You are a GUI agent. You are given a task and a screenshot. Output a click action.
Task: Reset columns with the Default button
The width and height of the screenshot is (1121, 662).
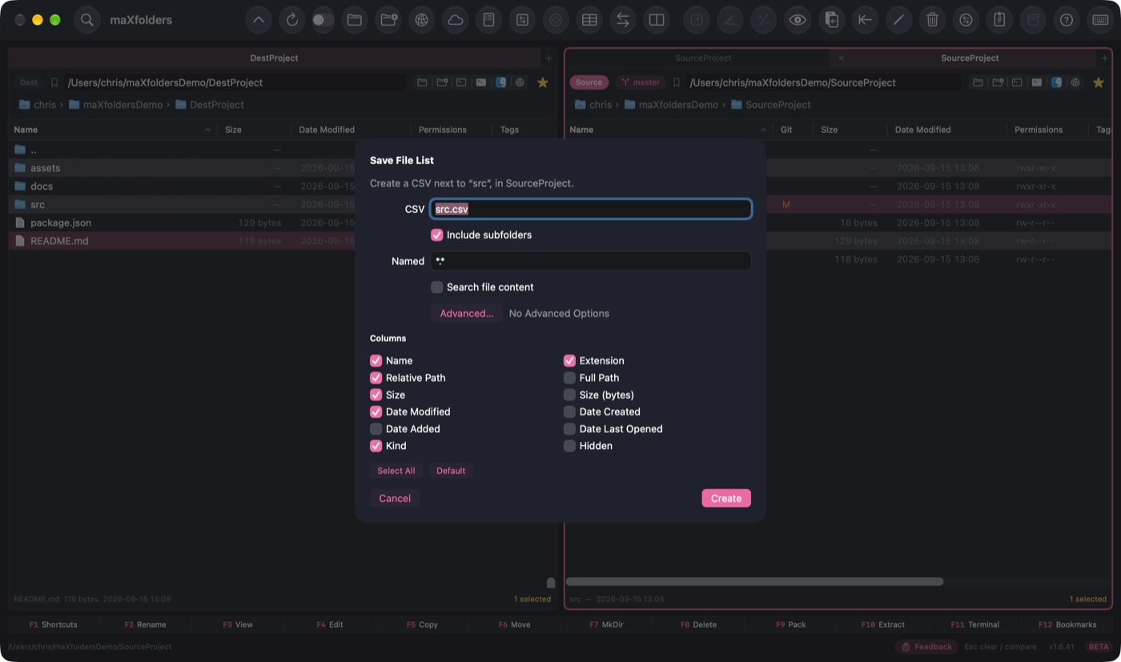451,471
